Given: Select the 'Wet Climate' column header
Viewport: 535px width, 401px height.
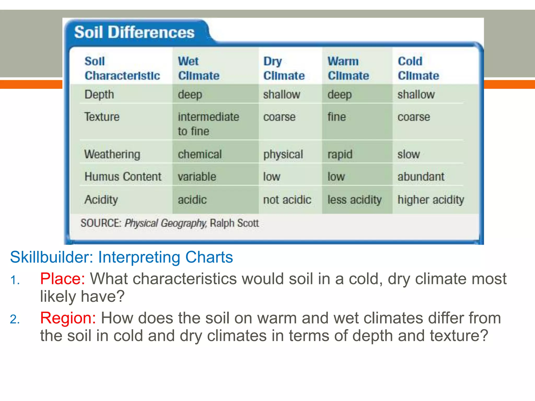Looking at the screenshot, I should [x=199, y=68].
